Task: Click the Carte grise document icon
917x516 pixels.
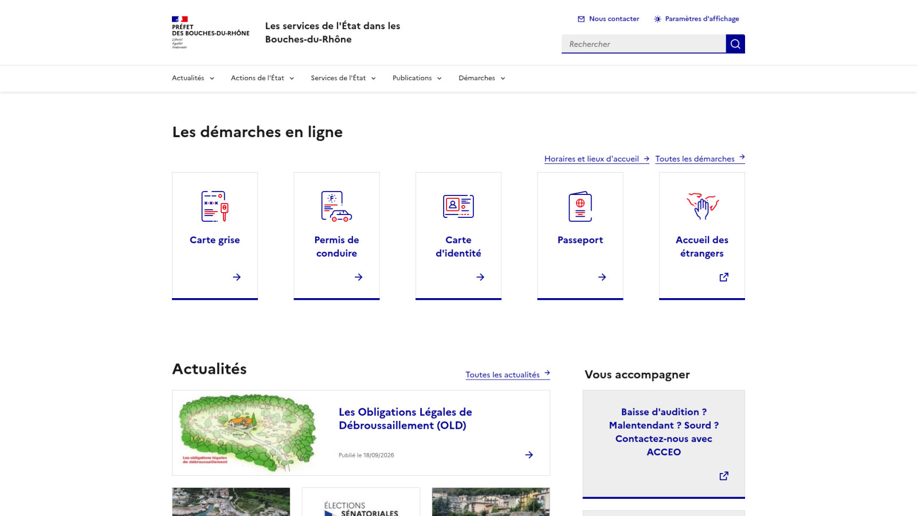Action: point(215,206)
